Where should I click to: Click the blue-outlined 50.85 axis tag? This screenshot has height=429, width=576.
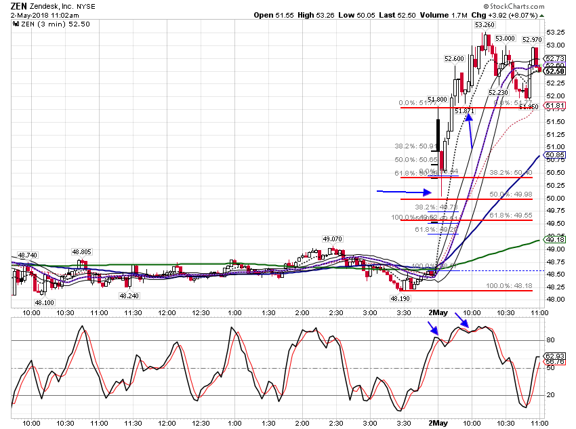[555, 155]
